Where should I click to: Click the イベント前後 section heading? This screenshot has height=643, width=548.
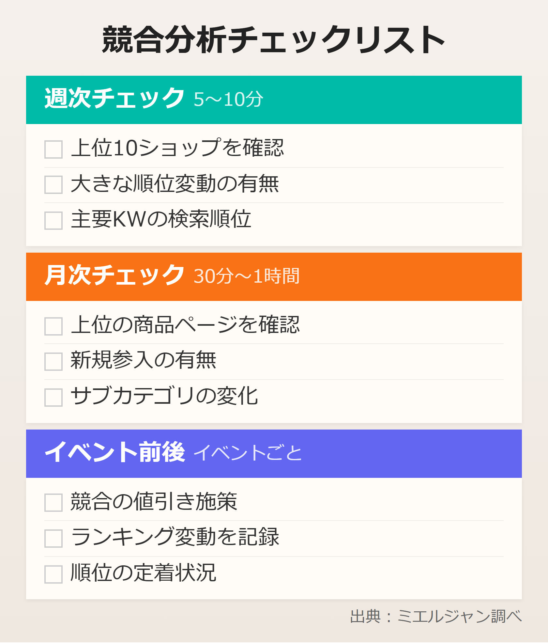pos(115,452)
